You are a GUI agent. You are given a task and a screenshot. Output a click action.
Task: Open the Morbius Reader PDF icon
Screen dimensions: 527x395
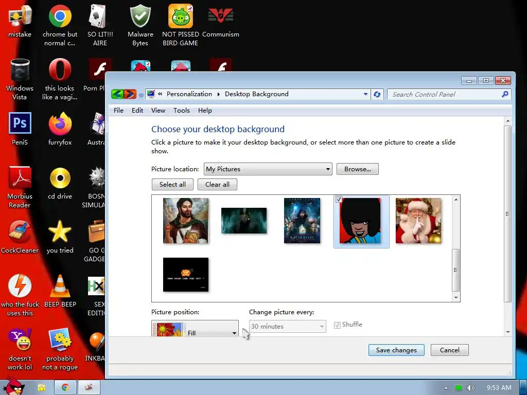click(20, 187)
